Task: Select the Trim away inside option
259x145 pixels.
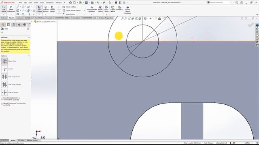Action: coord(4,77)
